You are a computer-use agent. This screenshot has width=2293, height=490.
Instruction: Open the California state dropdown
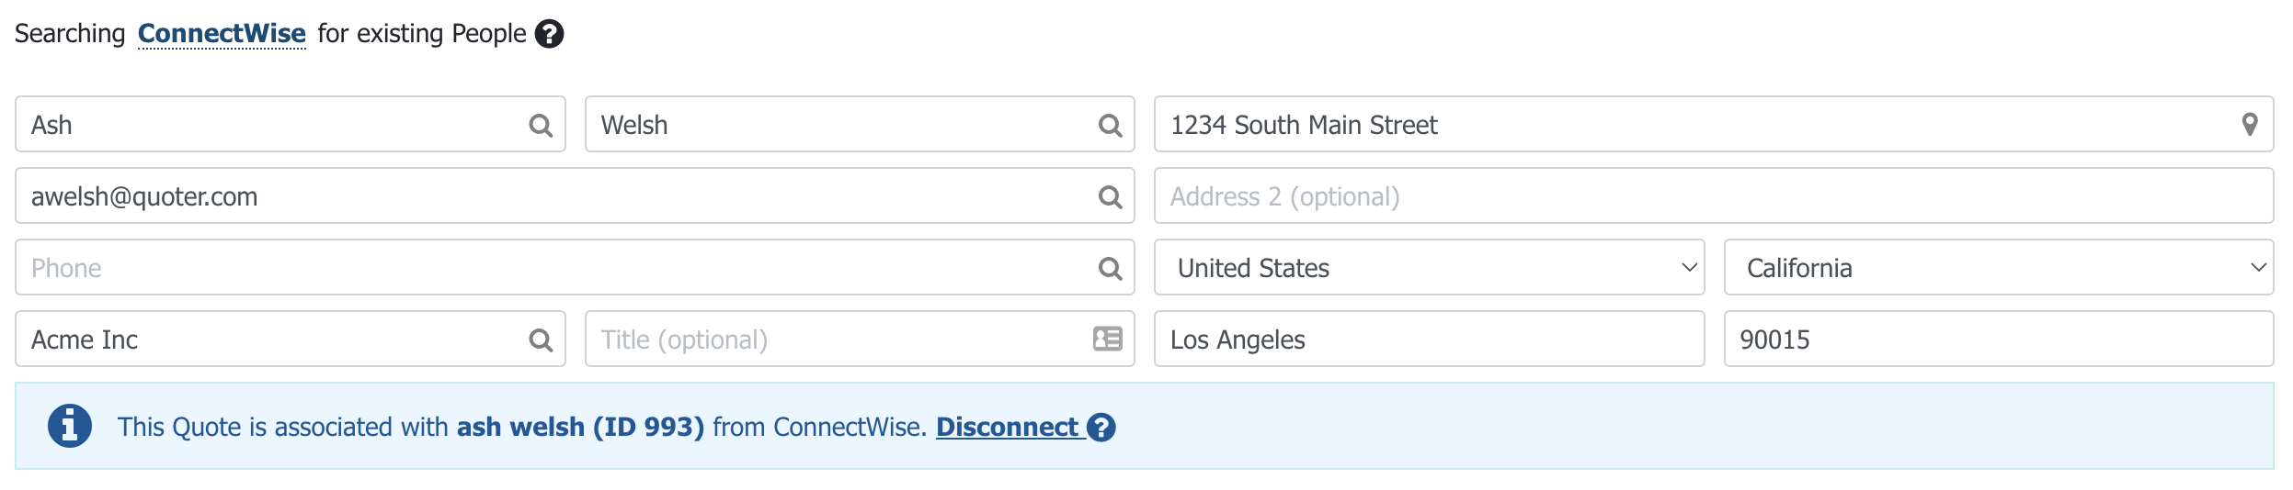(1997, 268)
